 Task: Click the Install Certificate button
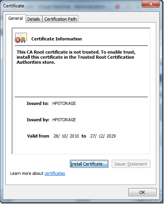click(89, 164)
